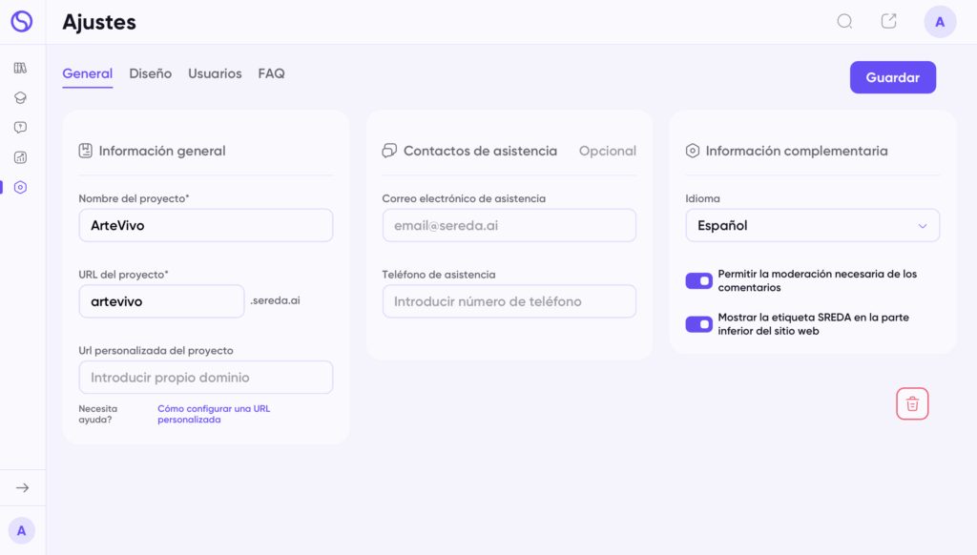Switch to the Diseño tab
The height and width of the screenshot is (555, 977).
[150, 73]
